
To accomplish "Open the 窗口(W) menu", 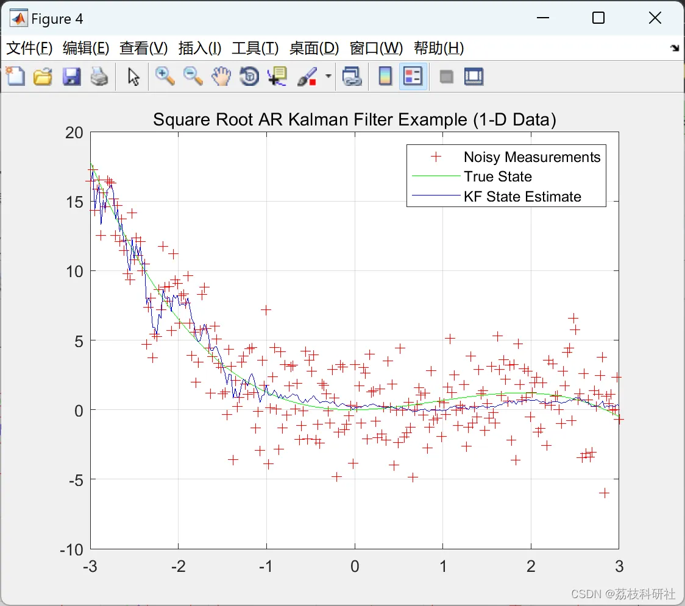I will (375, 48).
